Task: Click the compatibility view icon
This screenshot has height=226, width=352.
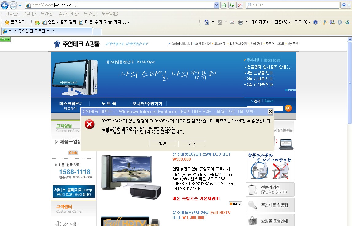Action: [224, 5]
